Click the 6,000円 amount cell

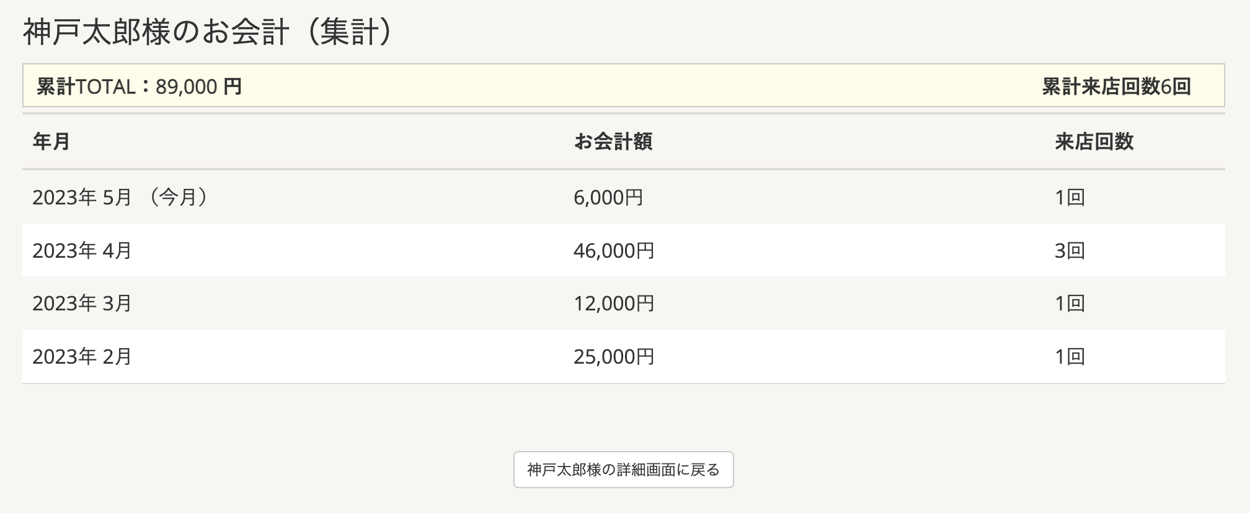click(x=608, y=197)
